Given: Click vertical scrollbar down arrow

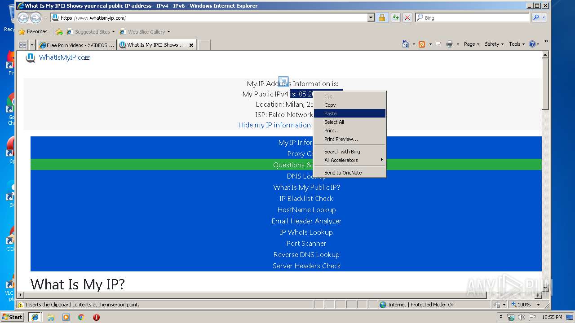Looking at the screenshot, I should pyautogui.click(x=545, y=288).
